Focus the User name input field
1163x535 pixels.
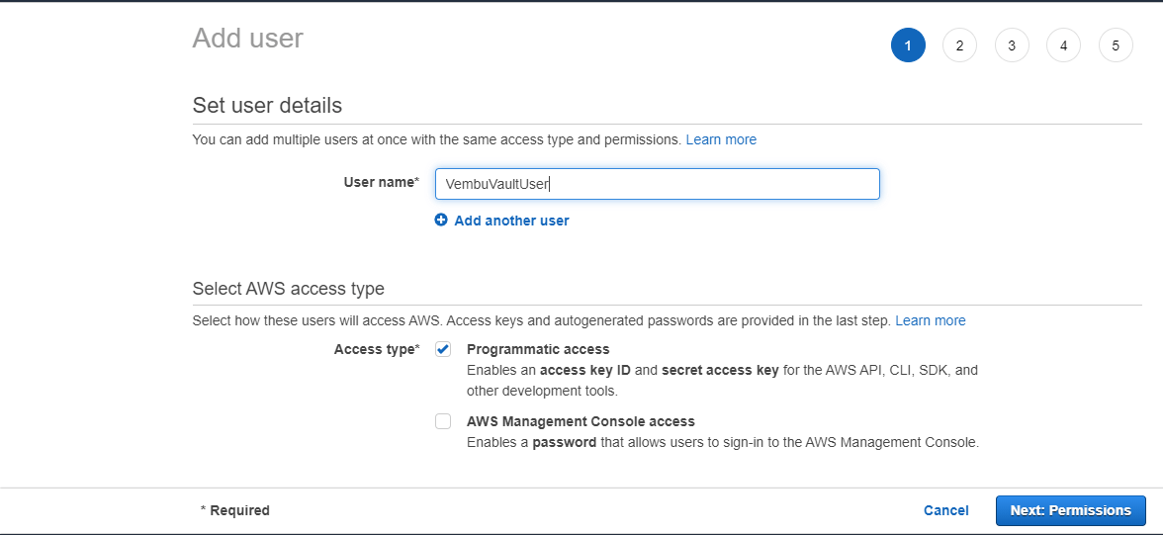click(x=657, y=184)
